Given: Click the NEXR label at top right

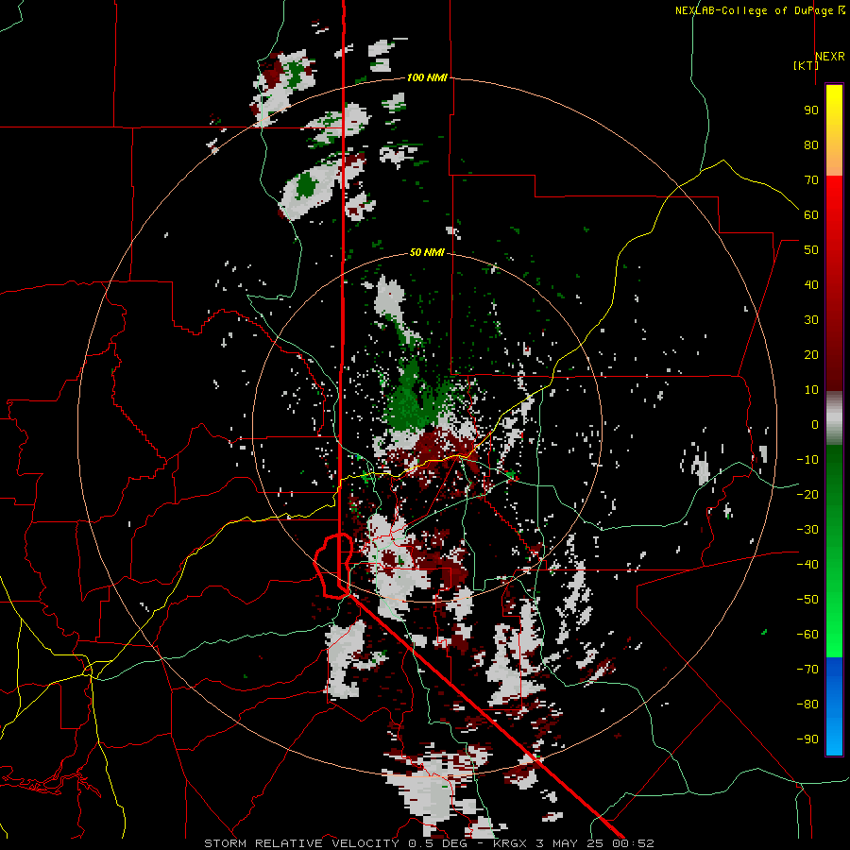Looking at the screenshot, I should click(x=830, y=57).
